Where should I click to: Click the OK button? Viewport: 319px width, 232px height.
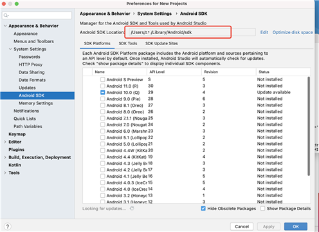click(296, 226)
